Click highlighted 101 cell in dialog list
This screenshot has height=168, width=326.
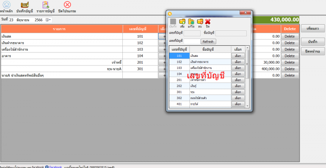tap(179, 56)
